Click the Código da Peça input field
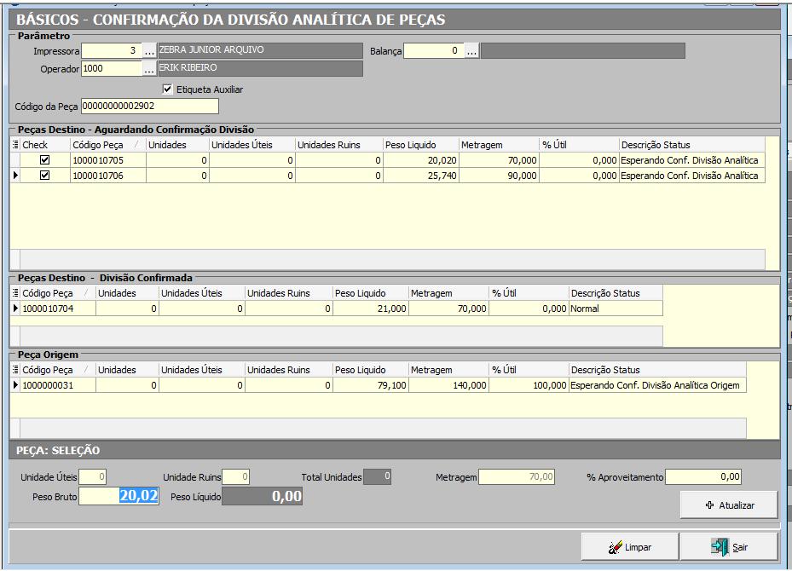The width and height of the screenshot is (792, 571). click(x=149, y=106)
